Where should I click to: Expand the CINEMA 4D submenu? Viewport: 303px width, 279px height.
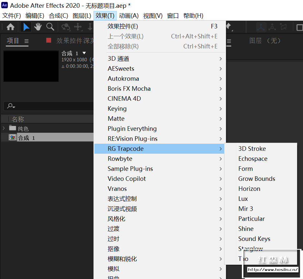click(160, 99)
